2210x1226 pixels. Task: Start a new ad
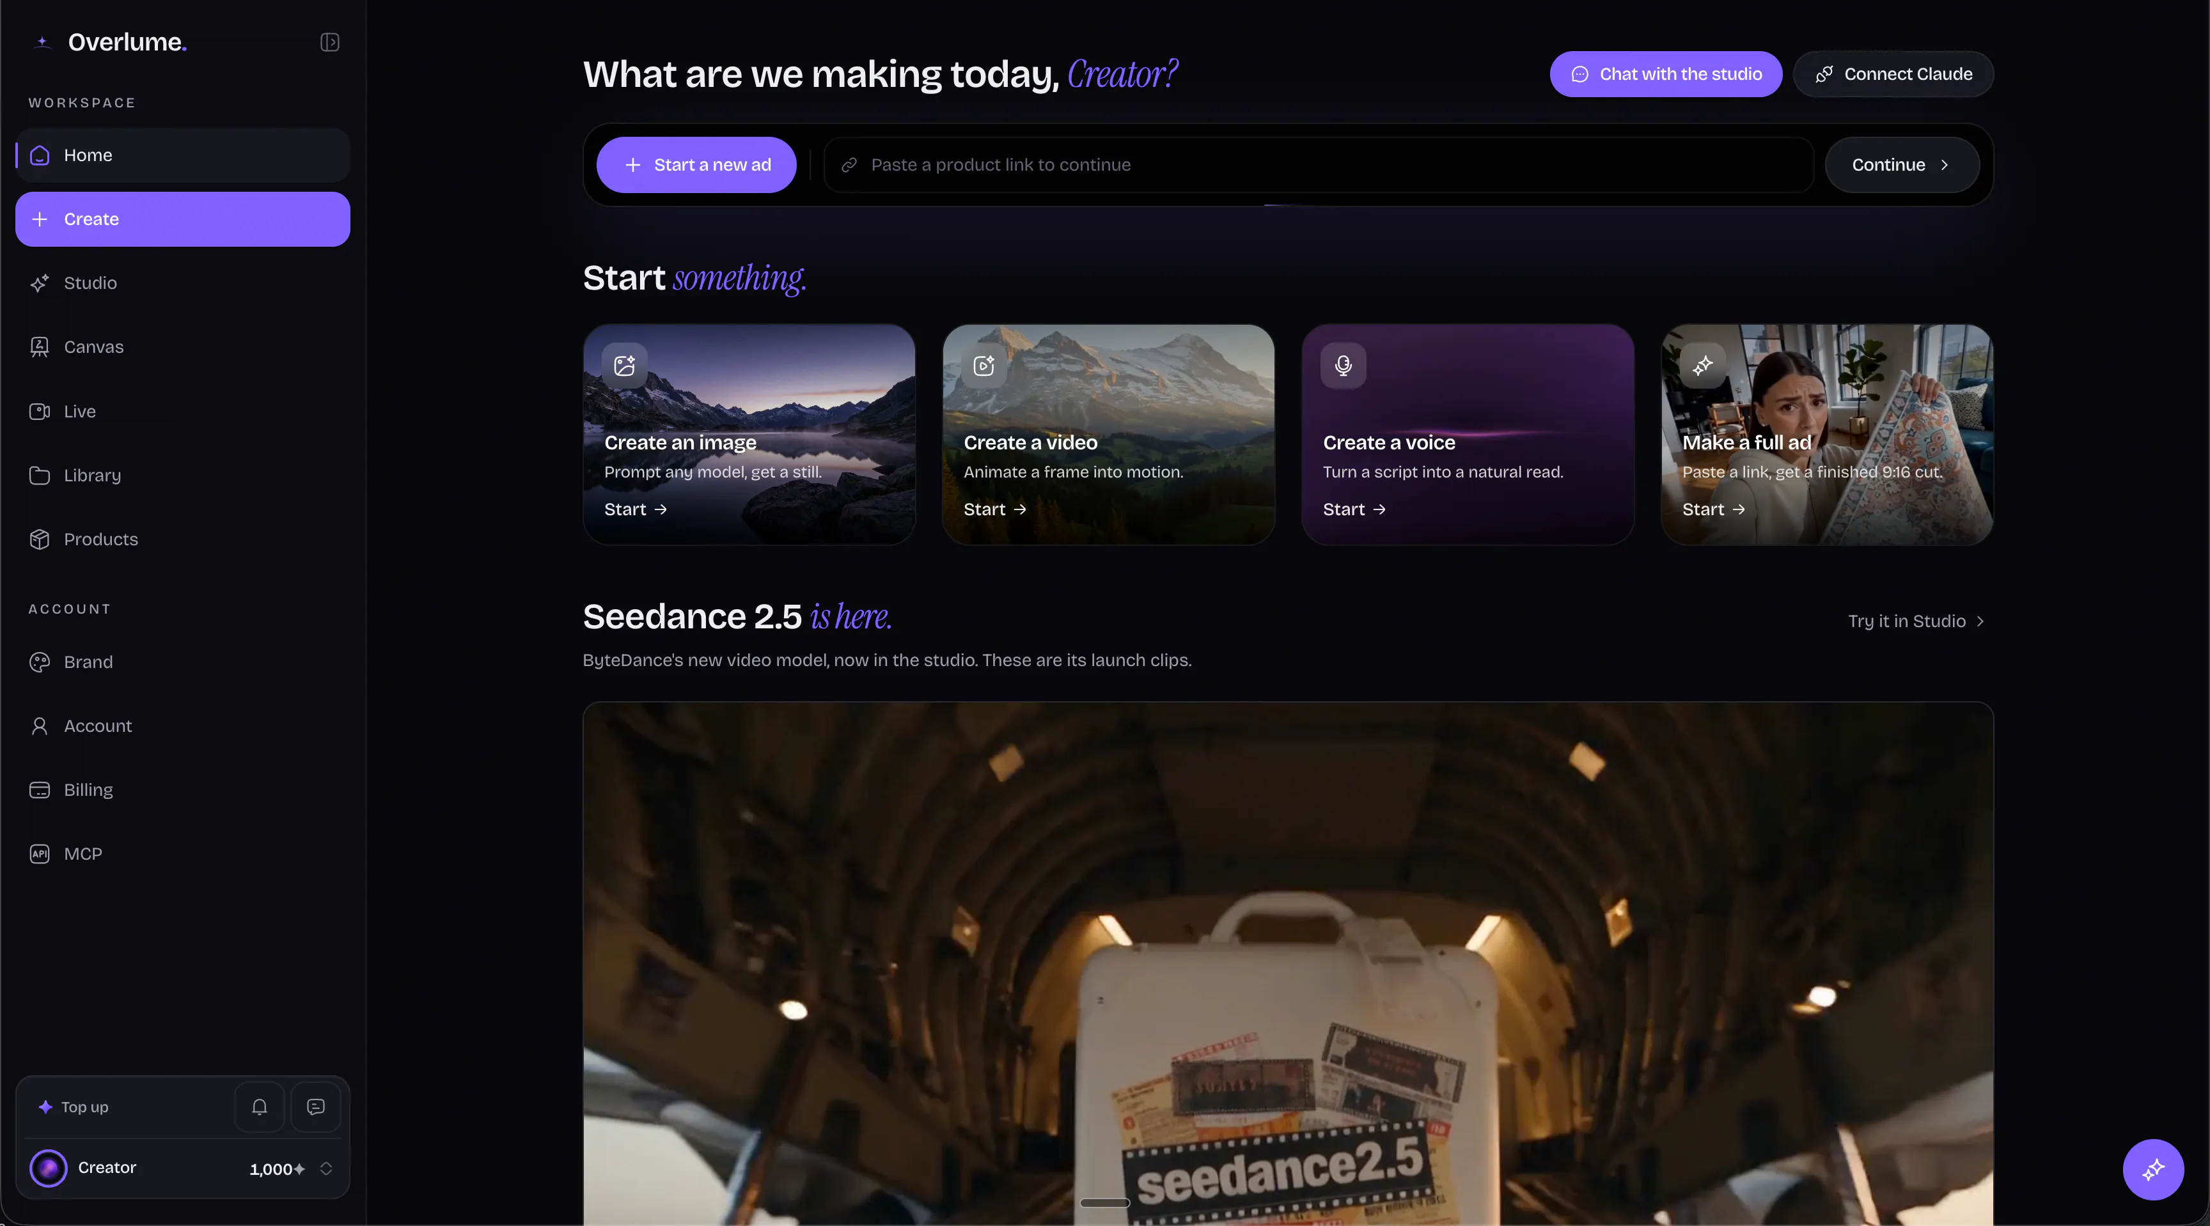pyautogui.click(x=696, y=165)
